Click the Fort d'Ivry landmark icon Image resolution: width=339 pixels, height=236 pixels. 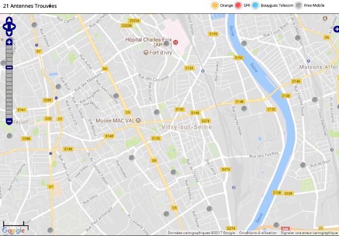[146, 52]
